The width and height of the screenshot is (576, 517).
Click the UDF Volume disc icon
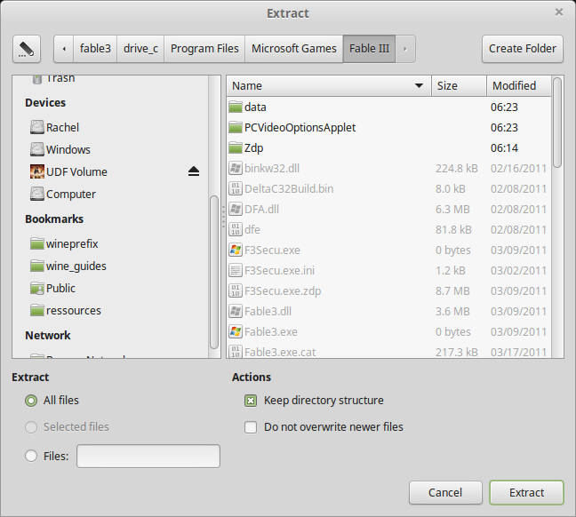pos(36,171)
